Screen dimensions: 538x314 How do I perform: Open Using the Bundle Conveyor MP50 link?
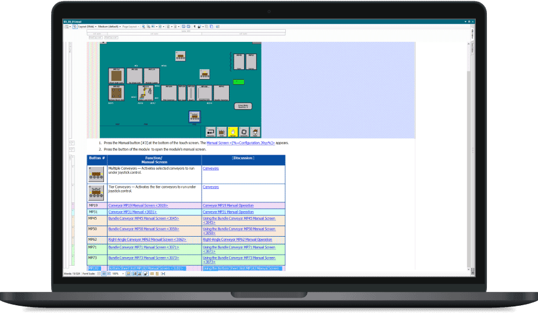click(x=239, y=231)
